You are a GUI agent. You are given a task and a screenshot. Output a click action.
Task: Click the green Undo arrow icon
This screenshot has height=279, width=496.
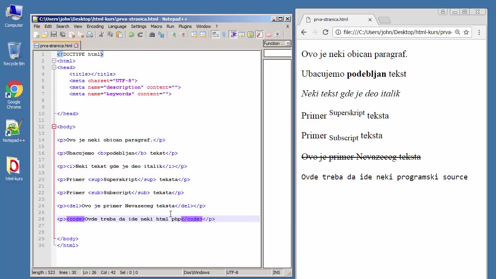(x=131, y=34)
